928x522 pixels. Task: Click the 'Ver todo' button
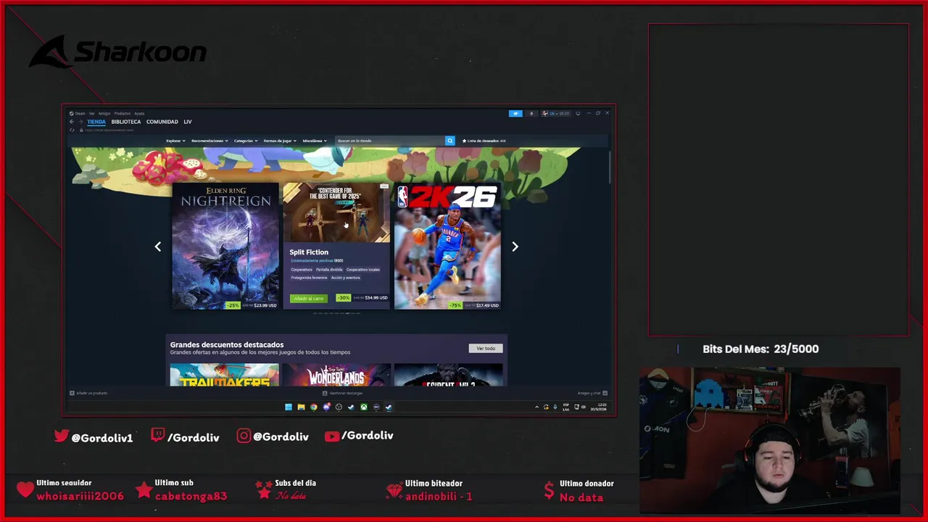tap(486, 349)
